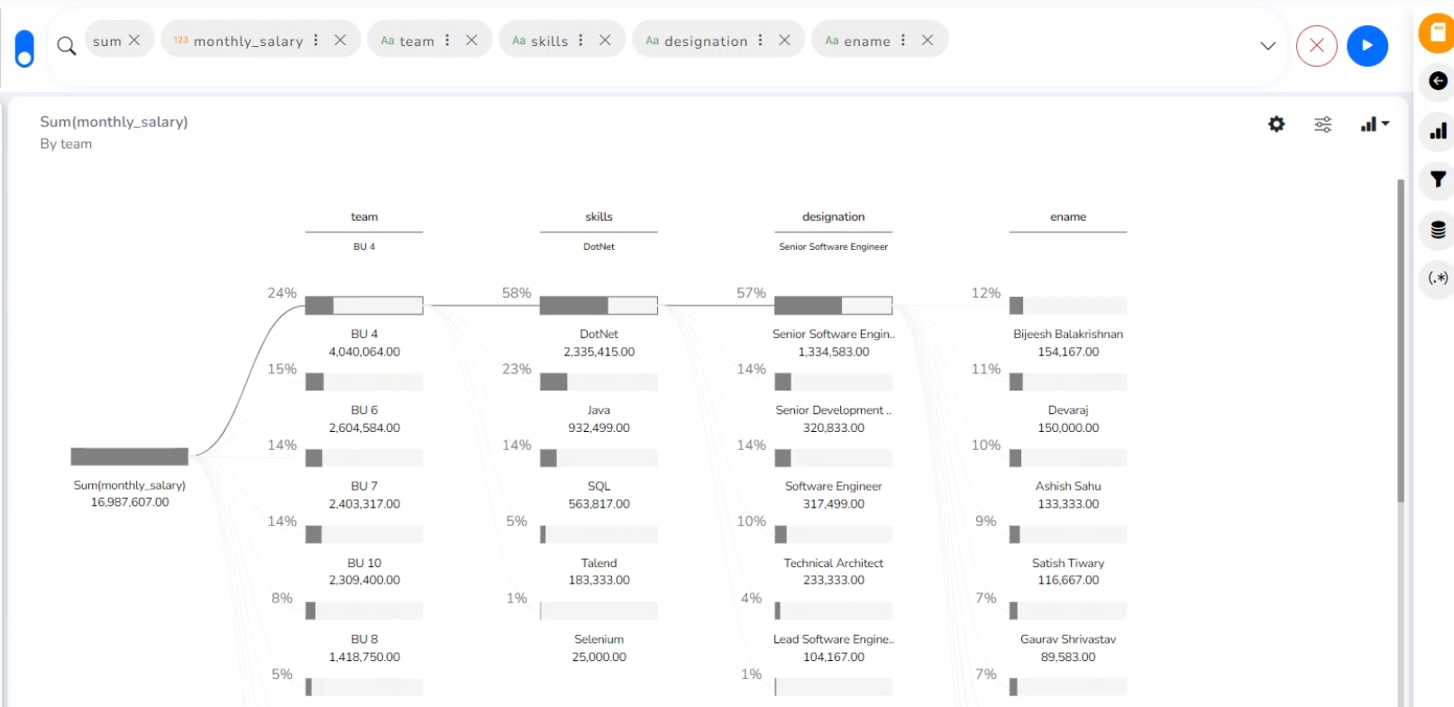This screenshot has height=707, width=1454.
Task: Select the BU 6 team bar
Action: tap(364, 382)
